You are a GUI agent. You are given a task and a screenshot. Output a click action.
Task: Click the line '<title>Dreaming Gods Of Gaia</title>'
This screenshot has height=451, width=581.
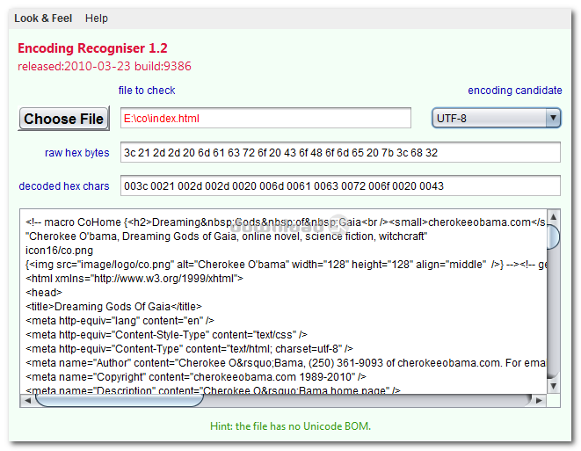113,307
